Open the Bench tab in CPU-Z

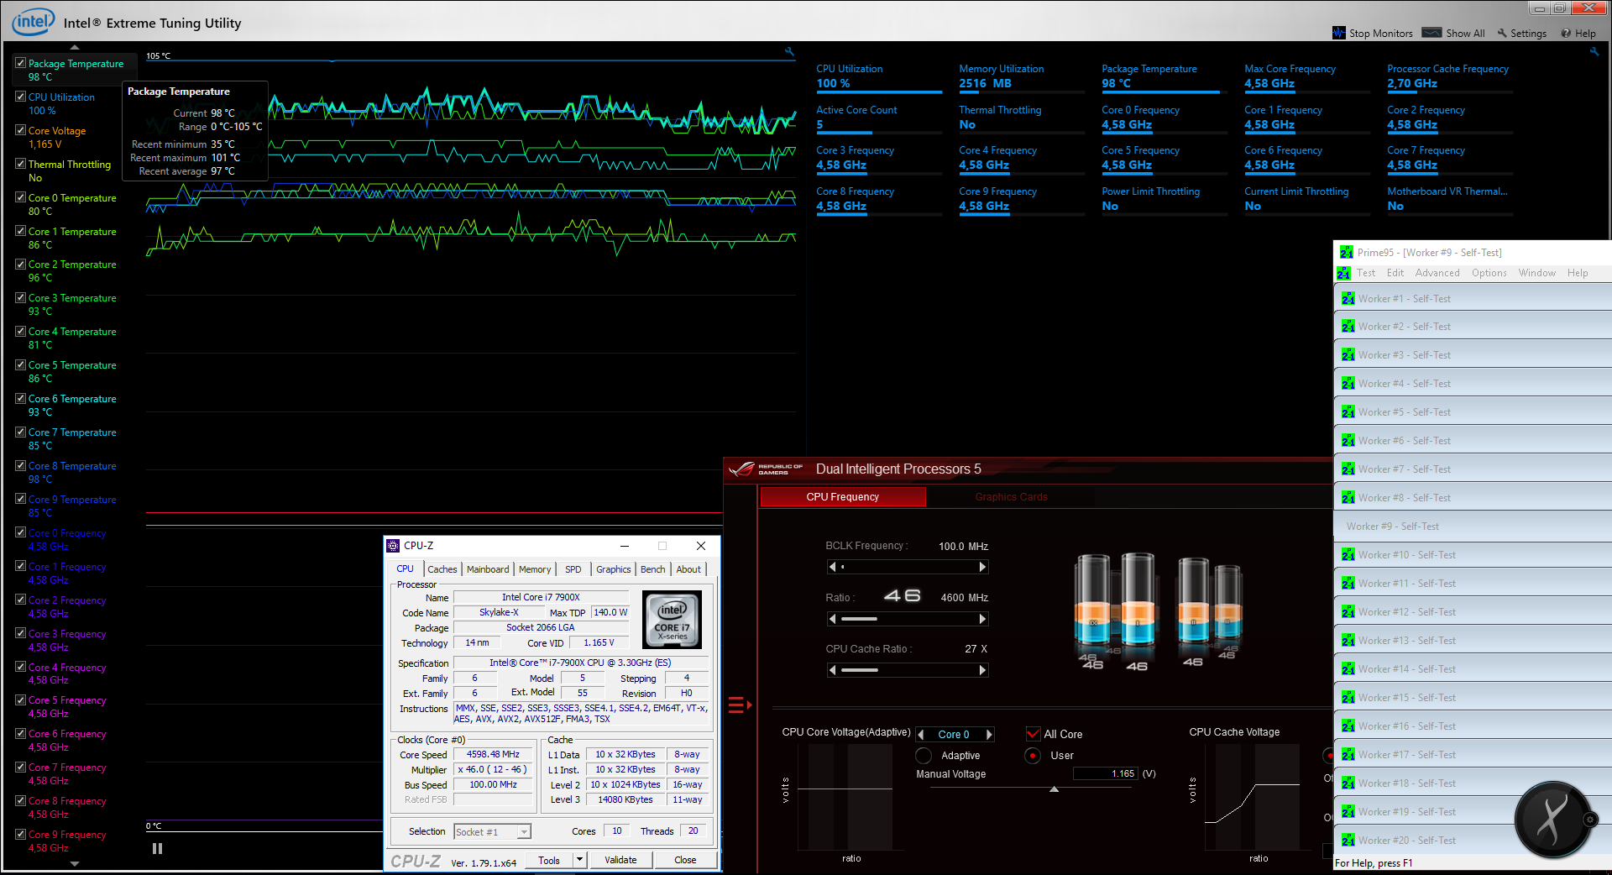click(x=652, y=569)
